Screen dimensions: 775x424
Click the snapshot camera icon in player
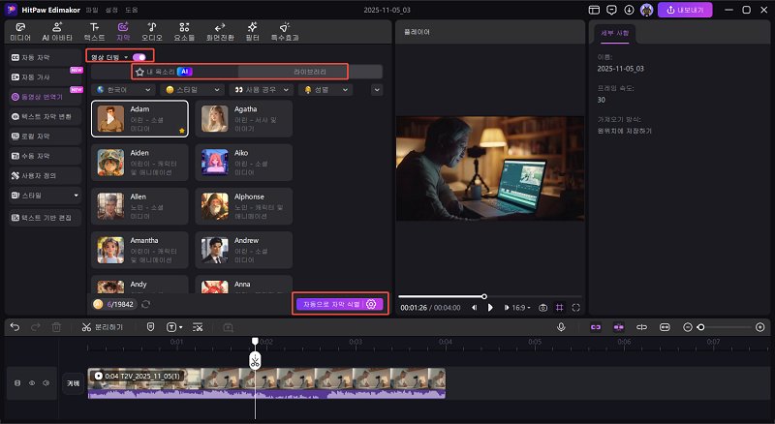(x=543, y=307)
